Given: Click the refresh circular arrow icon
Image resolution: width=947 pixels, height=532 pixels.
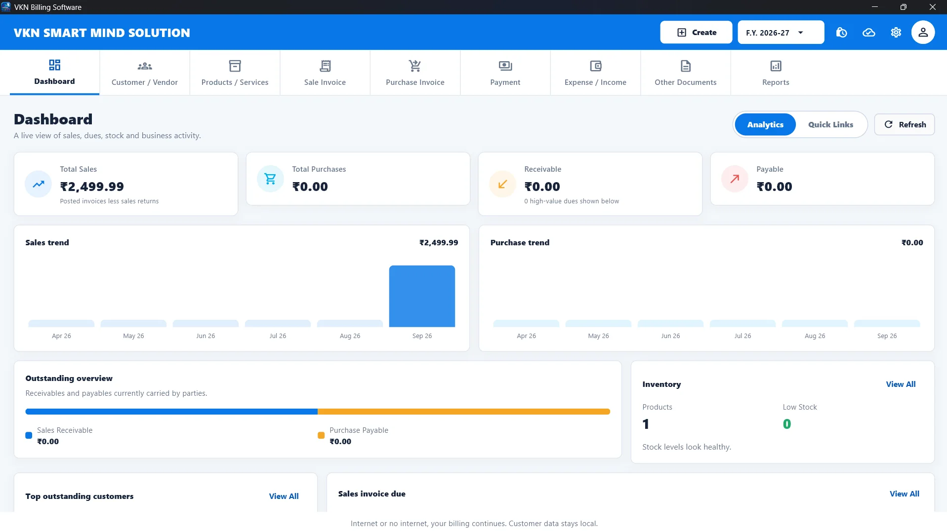Looking at the screenshot, I should [x=888, y=124].
